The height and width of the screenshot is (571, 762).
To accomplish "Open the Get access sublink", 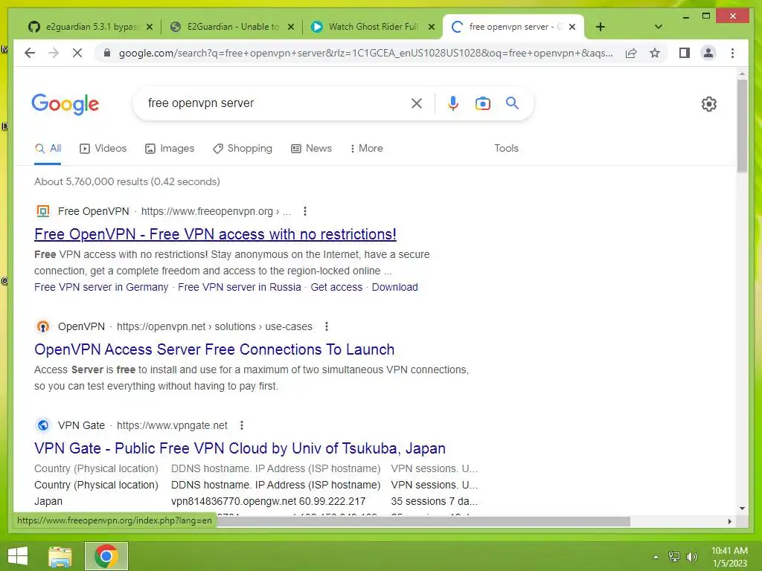I will coord(336,287).
